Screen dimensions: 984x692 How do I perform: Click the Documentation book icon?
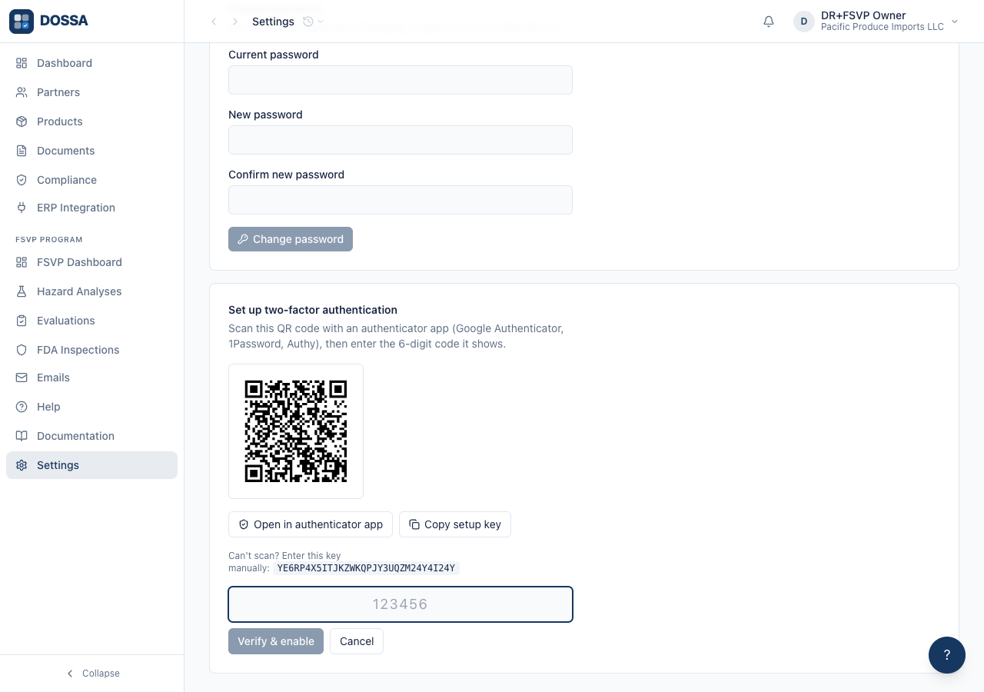[22, 436]
